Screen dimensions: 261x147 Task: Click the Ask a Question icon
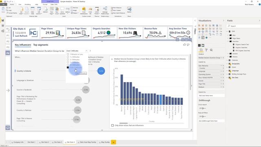point(62,11)
